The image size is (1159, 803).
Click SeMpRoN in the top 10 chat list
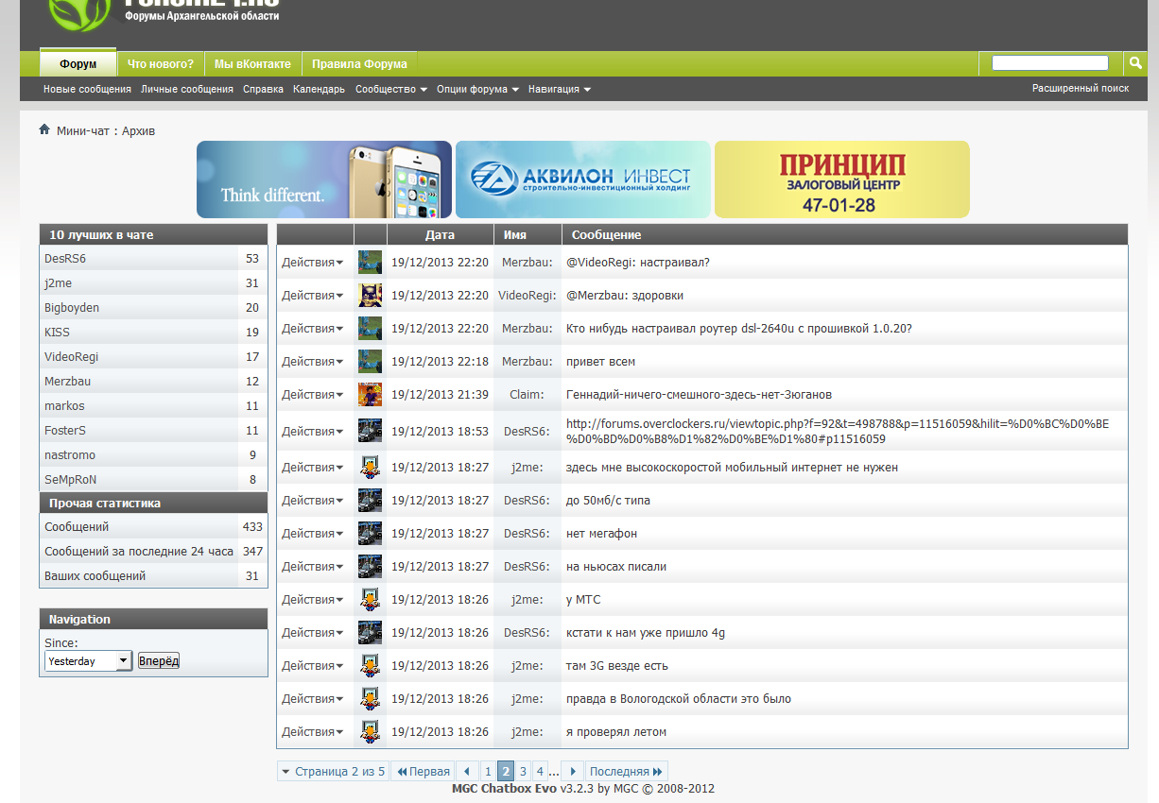(71, 479)
